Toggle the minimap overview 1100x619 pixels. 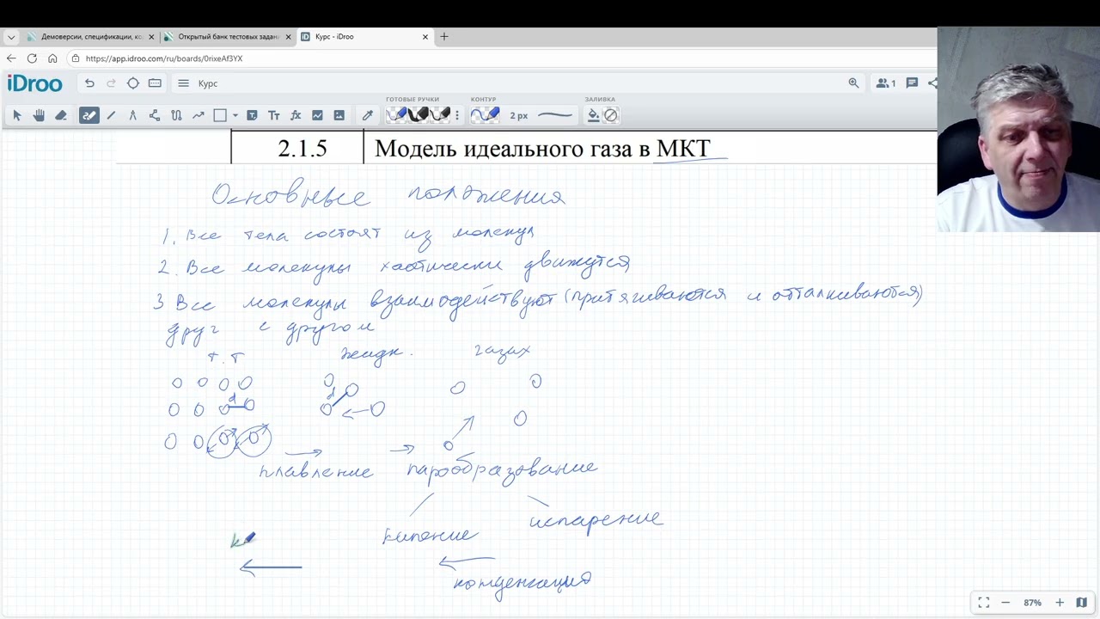click(1082, 603)
